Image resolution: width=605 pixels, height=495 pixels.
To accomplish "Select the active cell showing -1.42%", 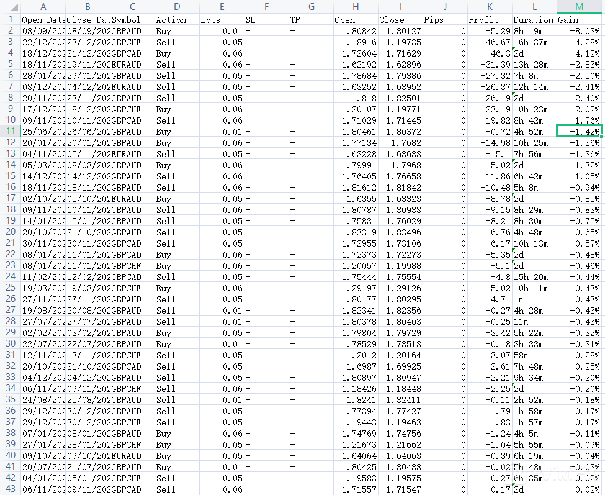I will point(579,132).
